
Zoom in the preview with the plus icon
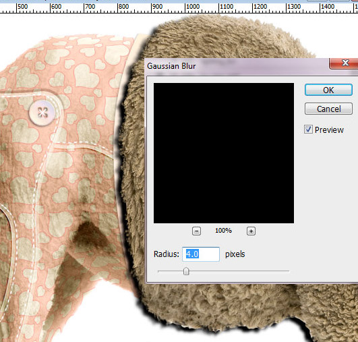251,231
